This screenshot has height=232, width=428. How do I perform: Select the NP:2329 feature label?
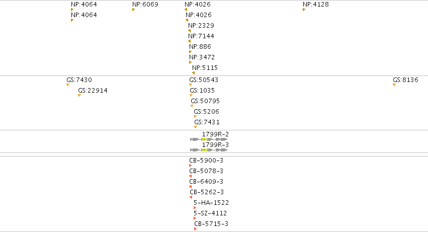[x=201, y=25]
